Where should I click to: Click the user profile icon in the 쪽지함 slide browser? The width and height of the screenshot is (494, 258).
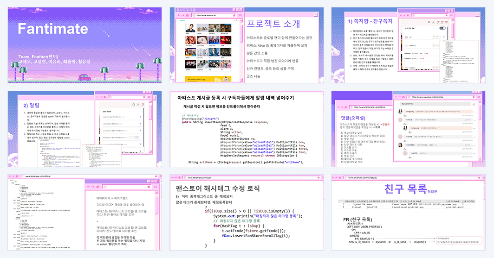(434, 22)
